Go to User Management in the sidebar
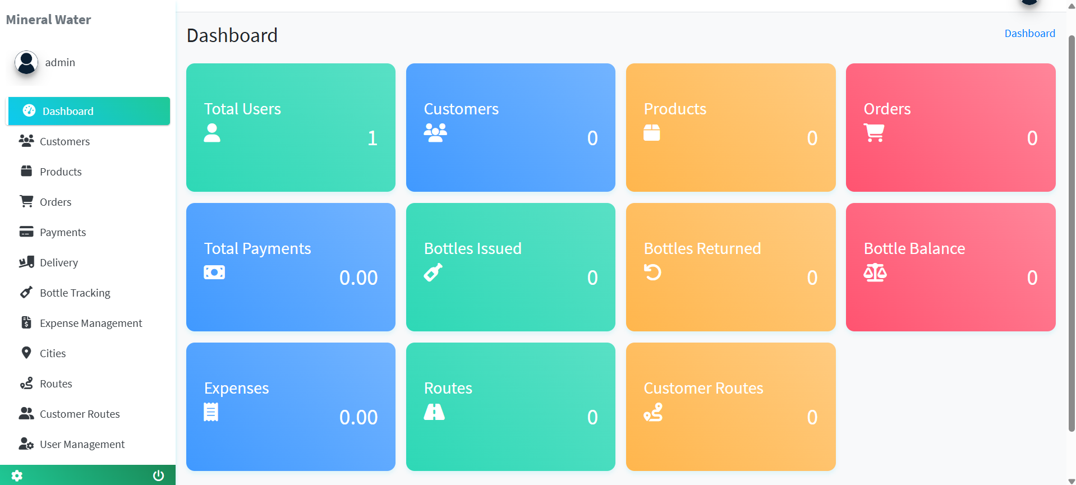This screenshot has width=1076, height=485. (88, 444)
